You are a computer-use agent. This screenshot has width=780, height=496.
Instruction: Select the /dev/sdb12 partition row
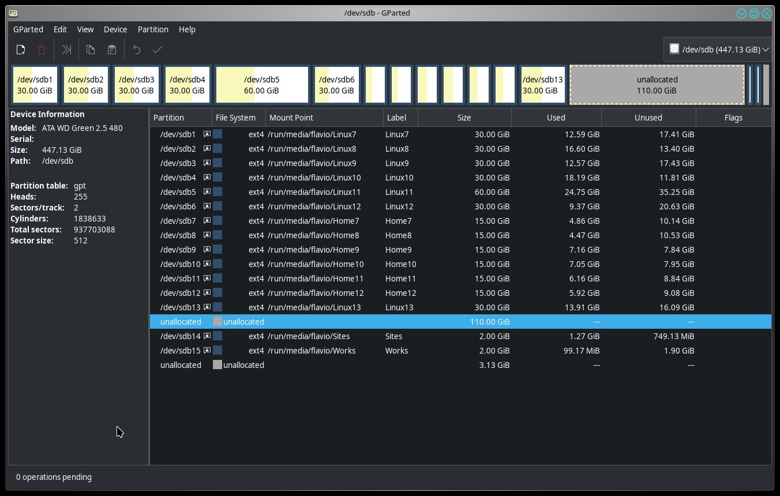[460, 293]
